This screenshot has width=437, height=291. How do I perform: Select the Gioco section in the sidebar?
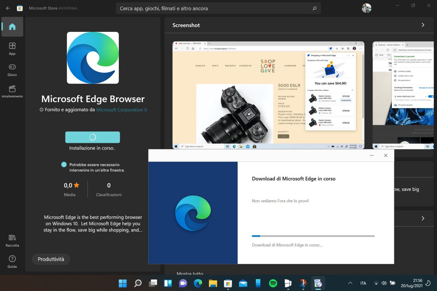coord(12,70)
